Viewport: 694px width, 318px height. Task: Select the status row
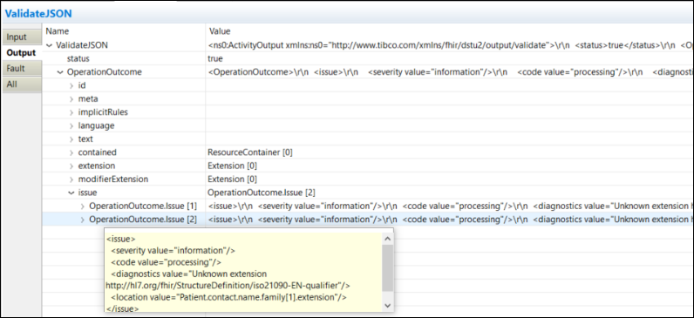click(x=367, y=59)
